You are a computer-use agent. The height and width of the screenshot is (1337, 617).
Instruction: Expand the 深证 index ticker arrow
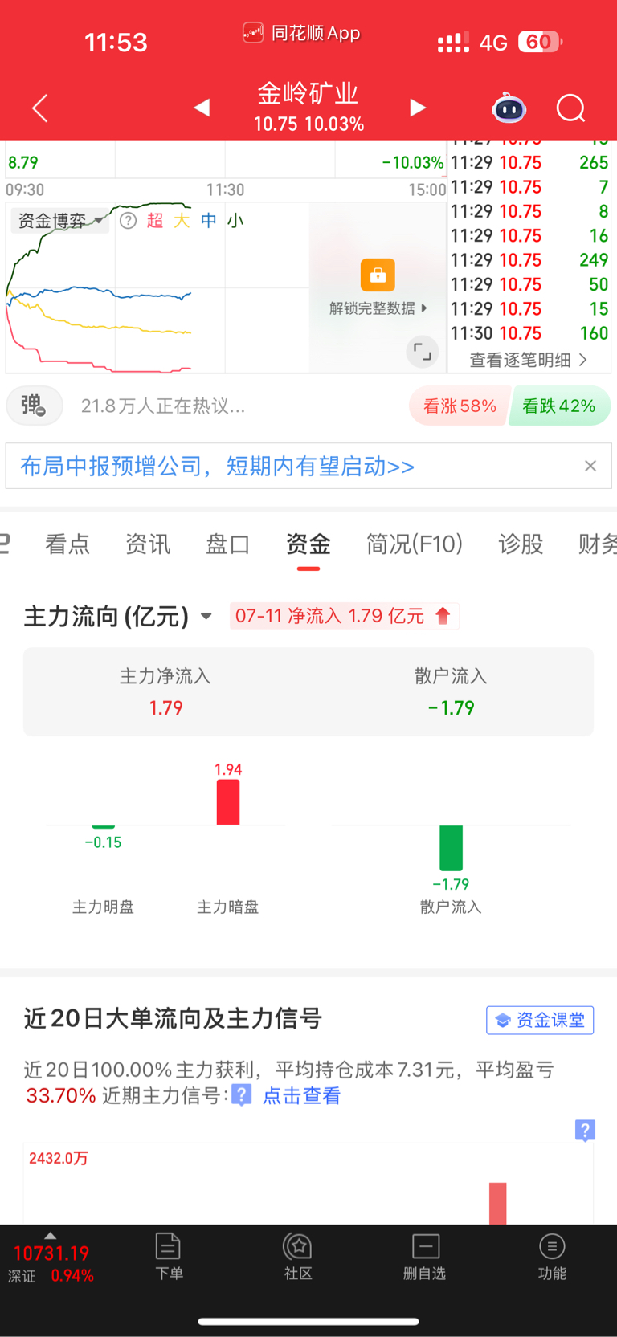pos(51,1236)
